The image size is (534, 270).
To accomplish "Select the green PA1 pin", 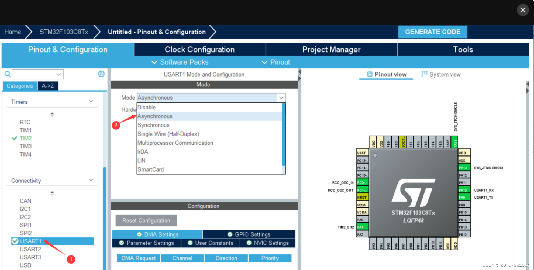I will click(x=363, y=227).
